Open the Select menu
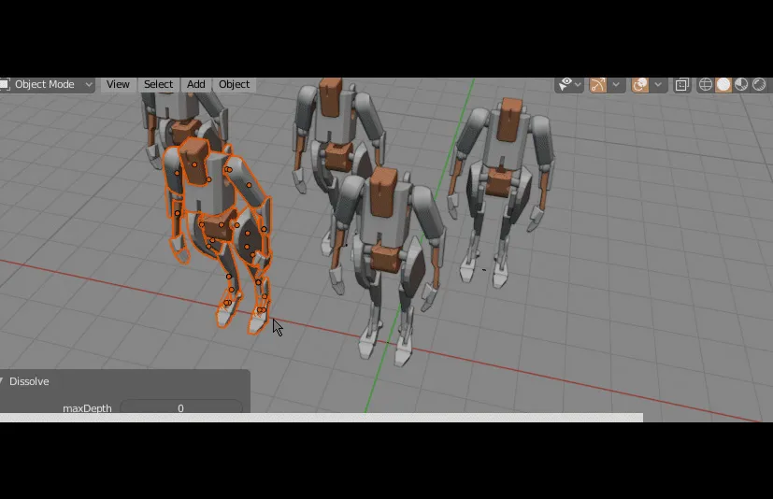Image resolution: width=773 pixels, height=499 pixels. click(x=158, y=84)
